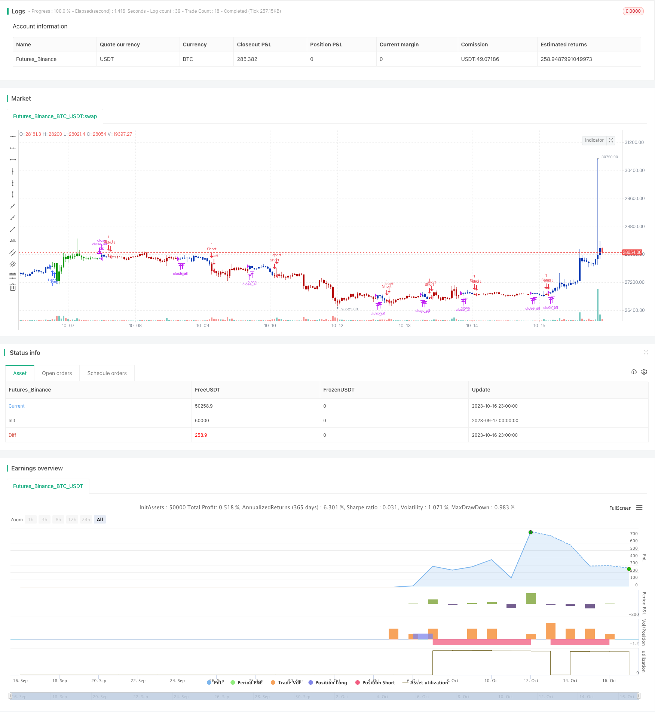Screen dimensions: 655x712
Task: Select the price line tool labeled 123
Action: (x=13, y=241)
